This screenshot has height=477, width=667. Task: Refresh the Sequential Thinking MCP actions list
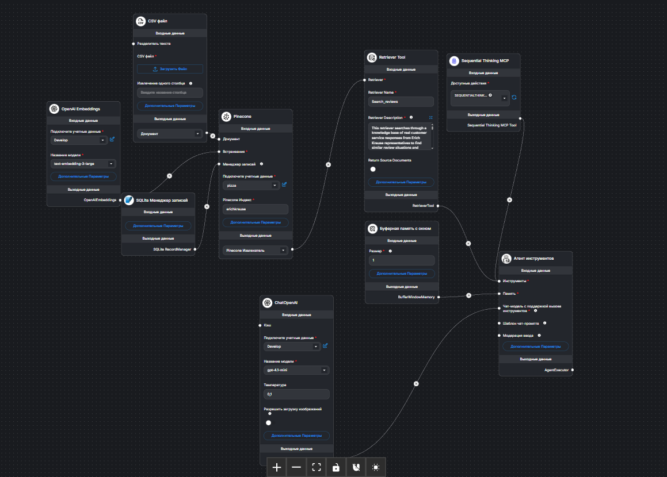[514, 98]
